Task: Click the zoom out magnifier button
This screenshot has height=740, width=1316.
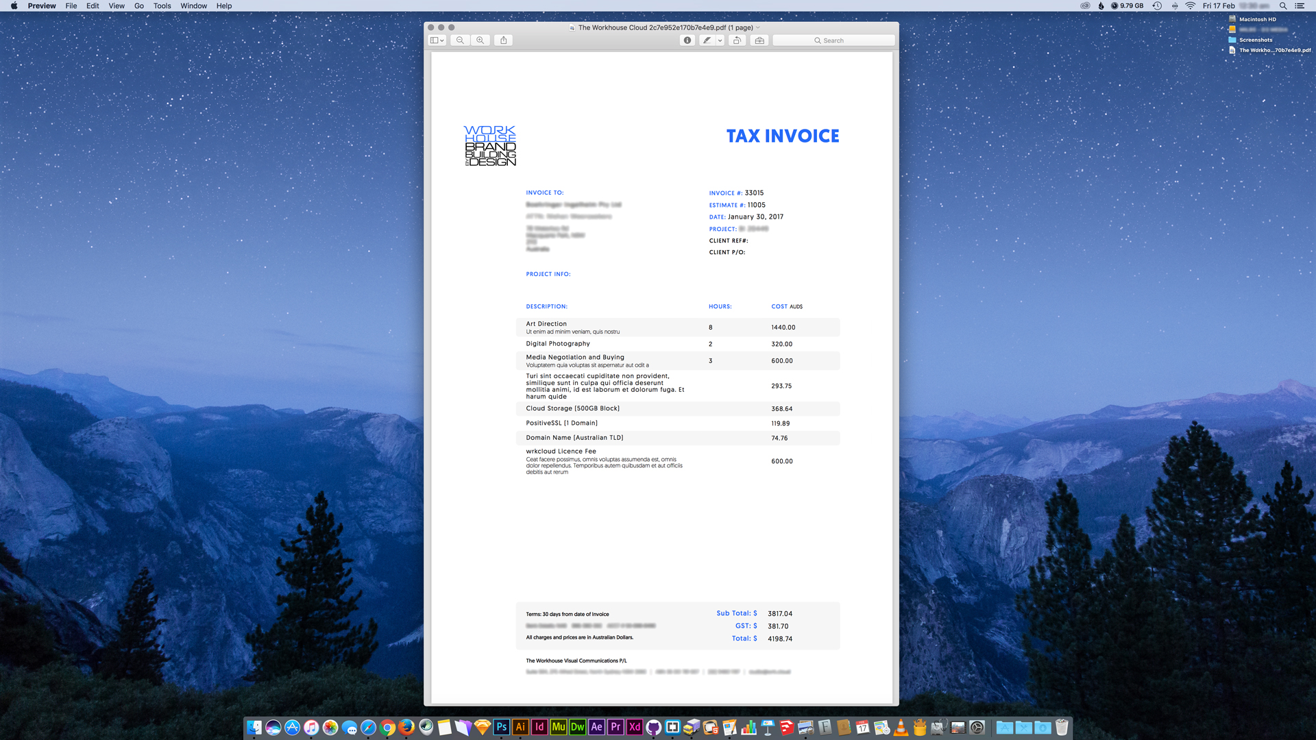Action: [x=460, y=40]
